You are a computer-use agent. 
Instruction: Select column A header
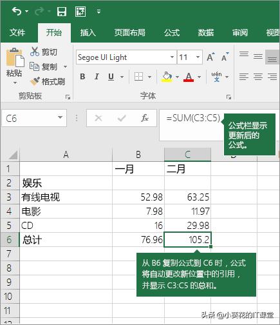(x=66, y=155)
